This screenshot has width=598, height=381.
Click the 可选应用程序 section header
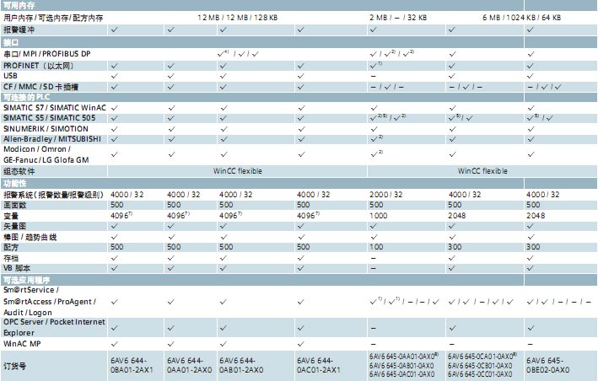tap(26, 280)
